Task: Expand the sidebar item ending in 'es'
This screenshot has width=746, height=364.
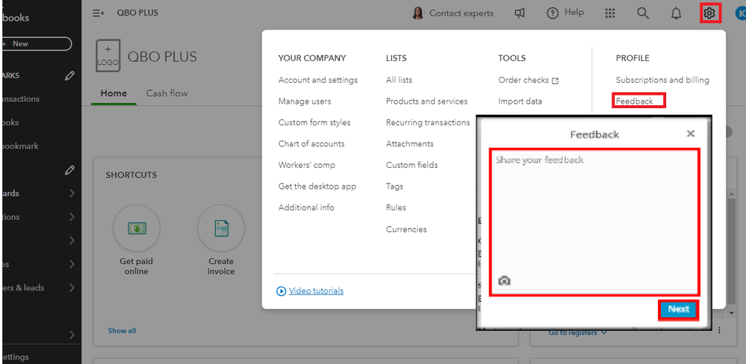Action: [72, 264]
